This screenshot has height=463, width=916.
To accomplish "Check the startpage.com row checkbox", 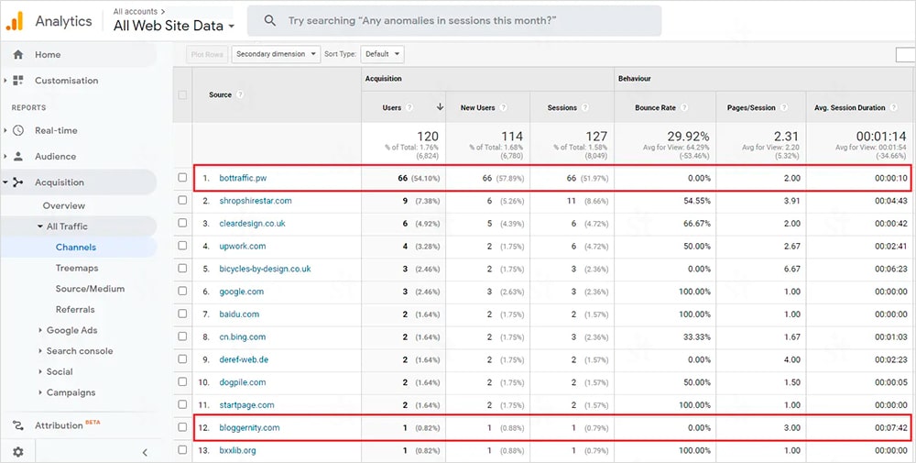I will [x=182, y=404].
